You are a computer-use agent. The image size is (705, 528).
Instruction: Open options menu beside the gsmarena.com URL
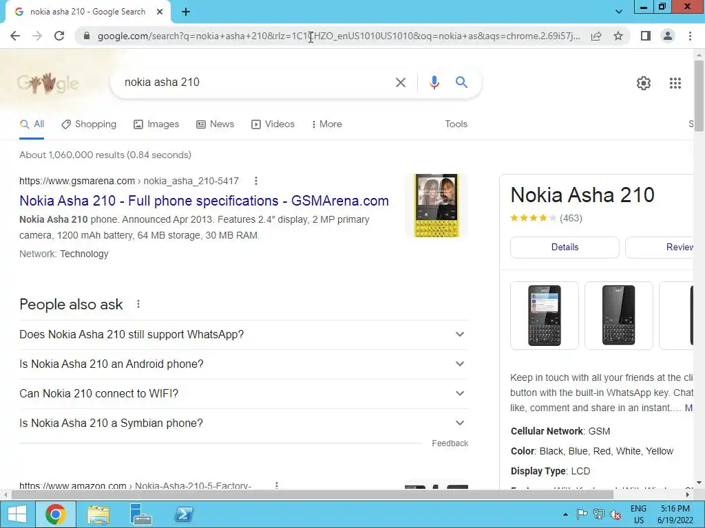tap(256, 181)
